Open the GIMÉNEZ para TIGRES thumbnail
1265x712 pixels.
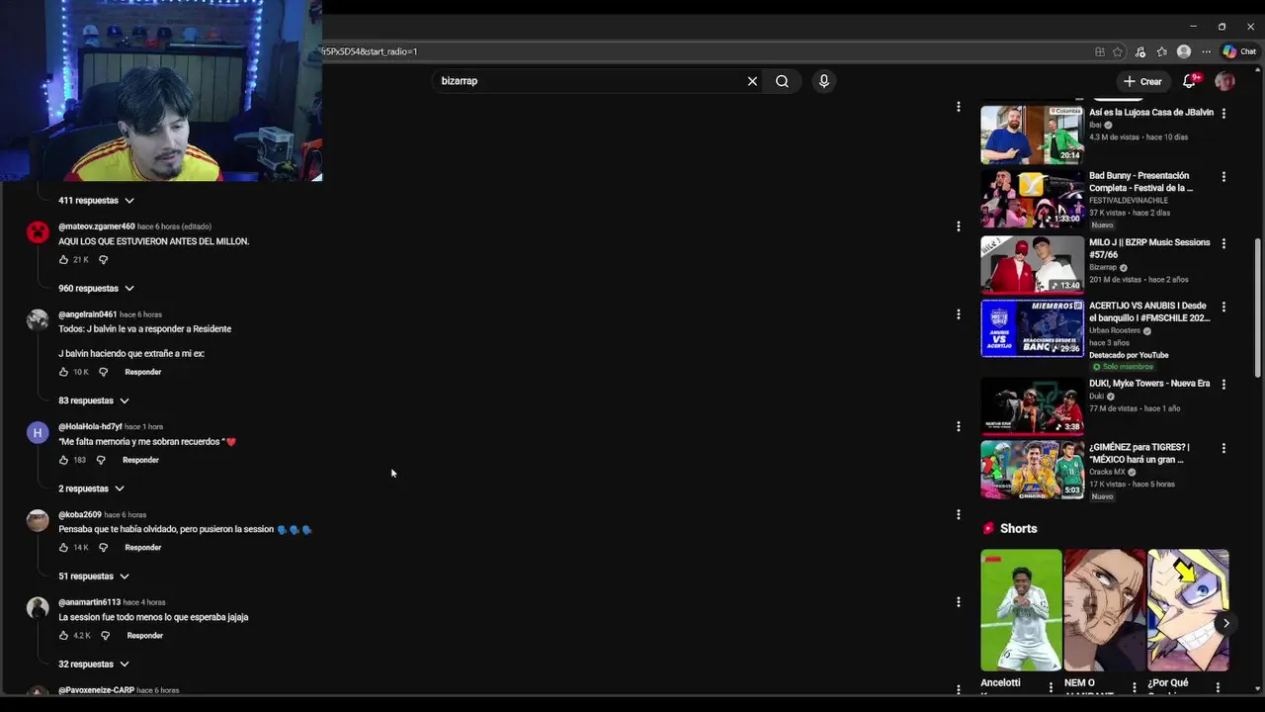click(1032, 470)
